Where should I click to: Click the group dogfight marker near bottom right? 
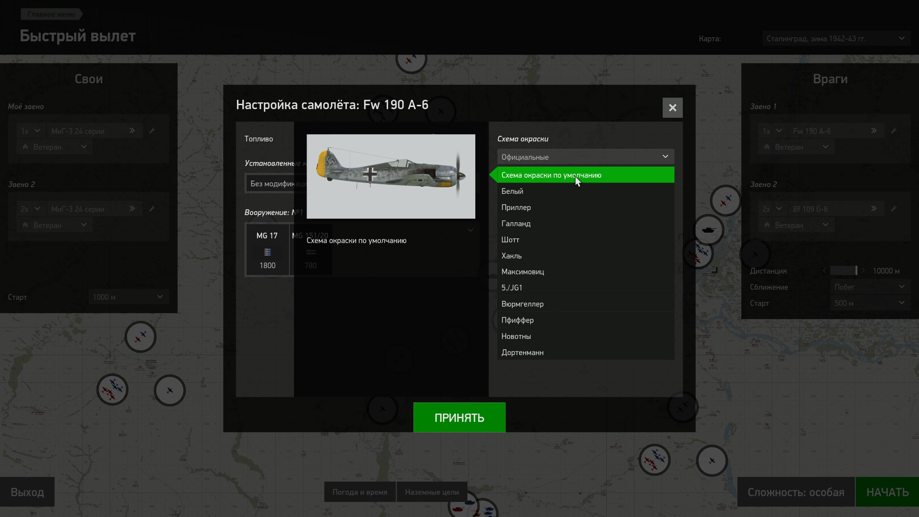654,460
